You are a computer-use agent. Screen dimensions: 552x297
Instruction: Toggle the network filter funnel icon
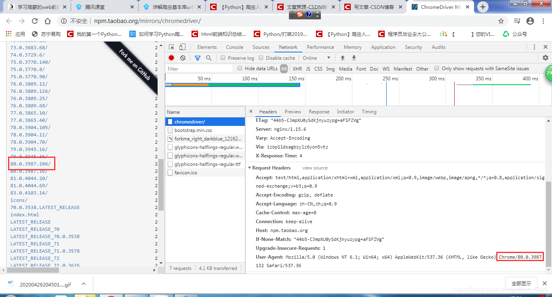coord(198,58)
